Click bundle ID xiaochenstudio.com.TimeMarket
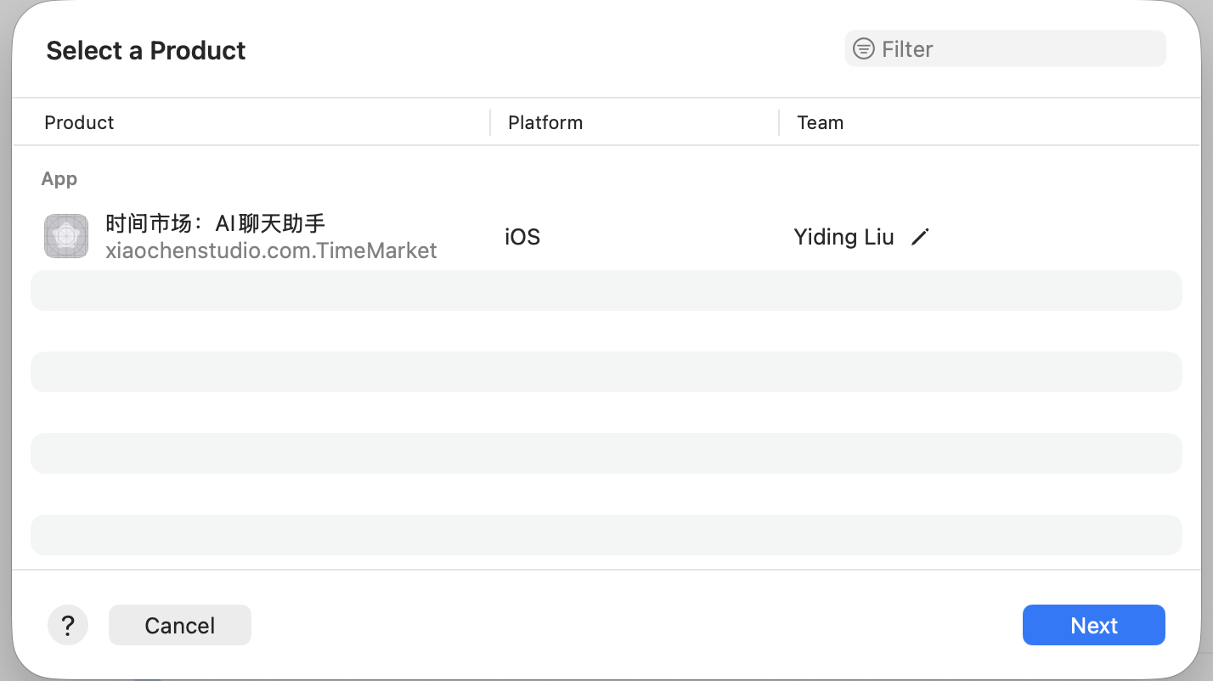 pos(271,250)
